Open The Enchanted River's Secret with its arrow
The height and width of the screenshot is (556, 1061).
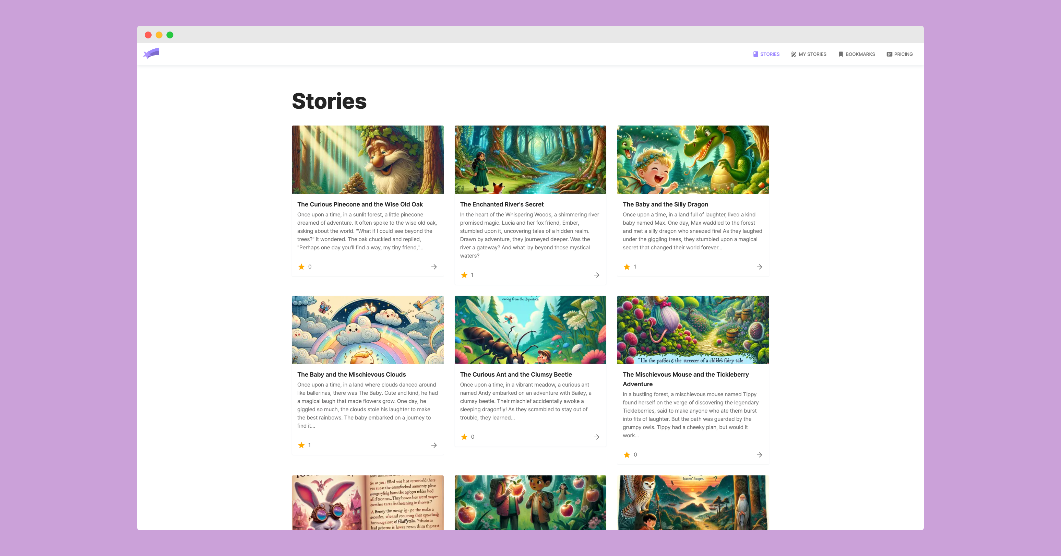click(596, 275)
